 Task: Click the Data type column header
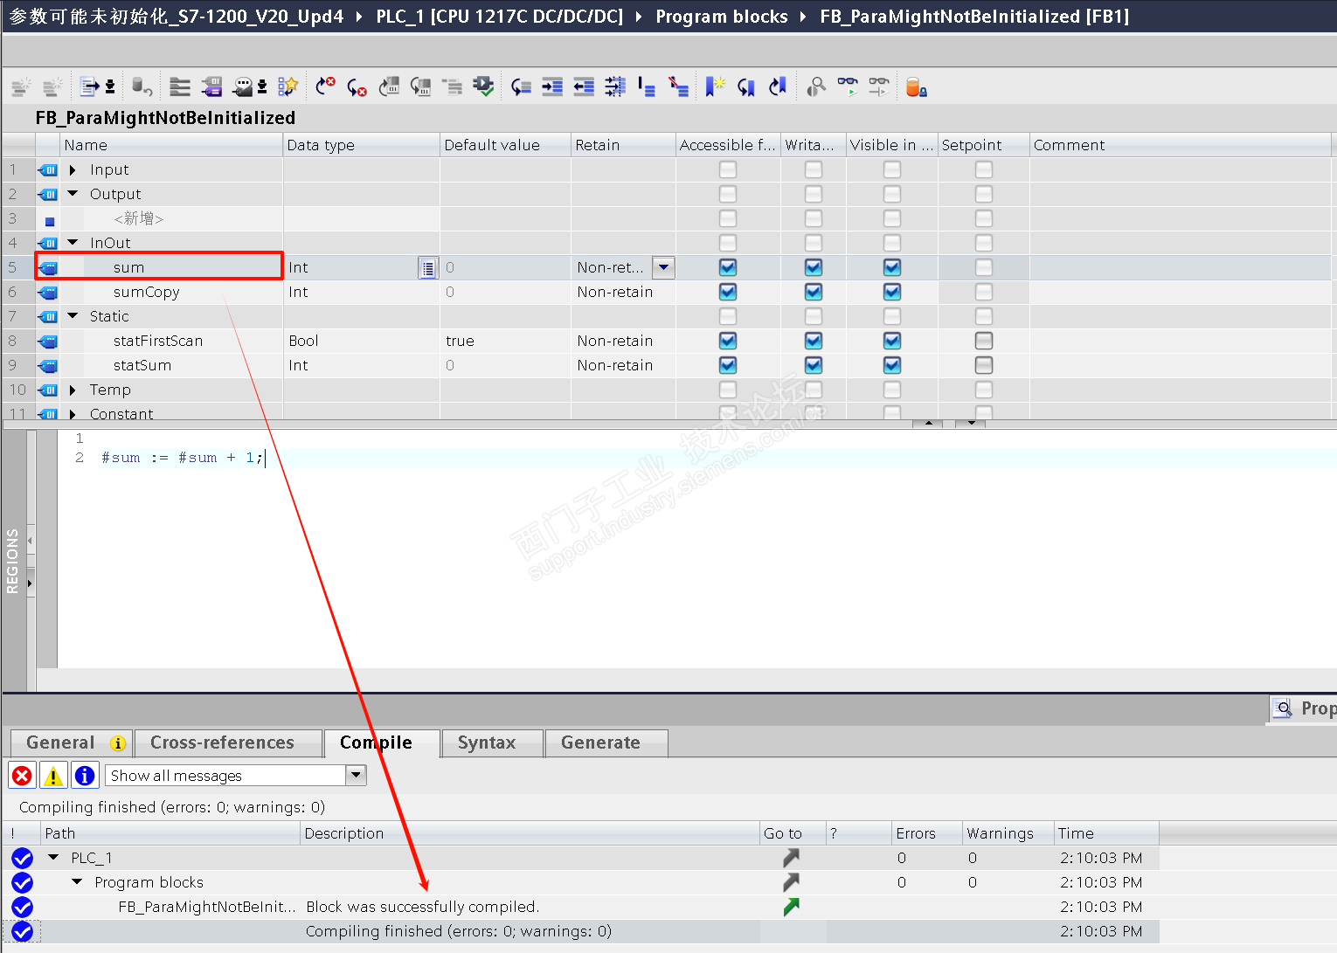click(x=361, y=145)
